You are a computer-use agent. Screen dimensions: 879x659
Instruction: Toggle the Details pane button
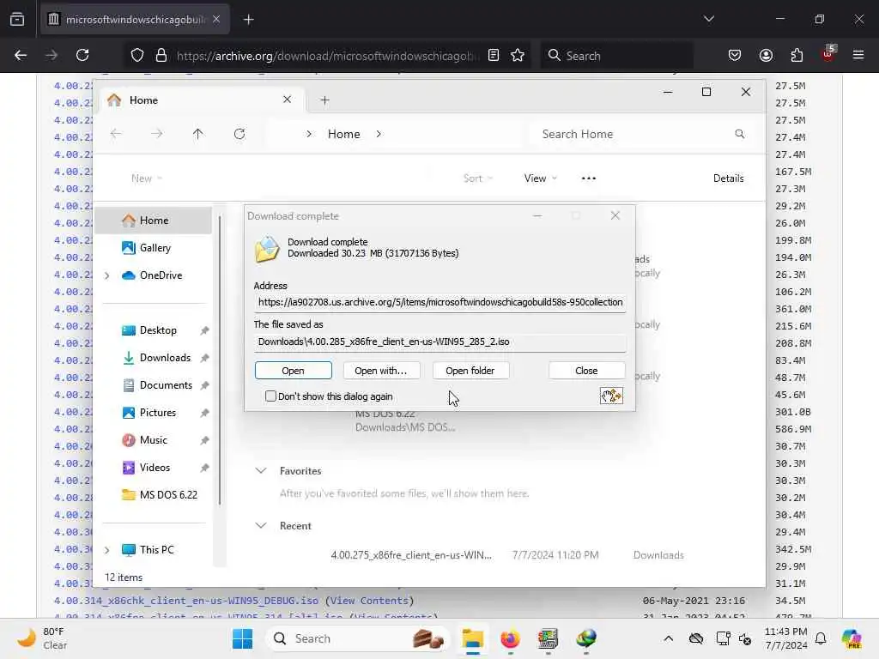click(x=728, y=178)
